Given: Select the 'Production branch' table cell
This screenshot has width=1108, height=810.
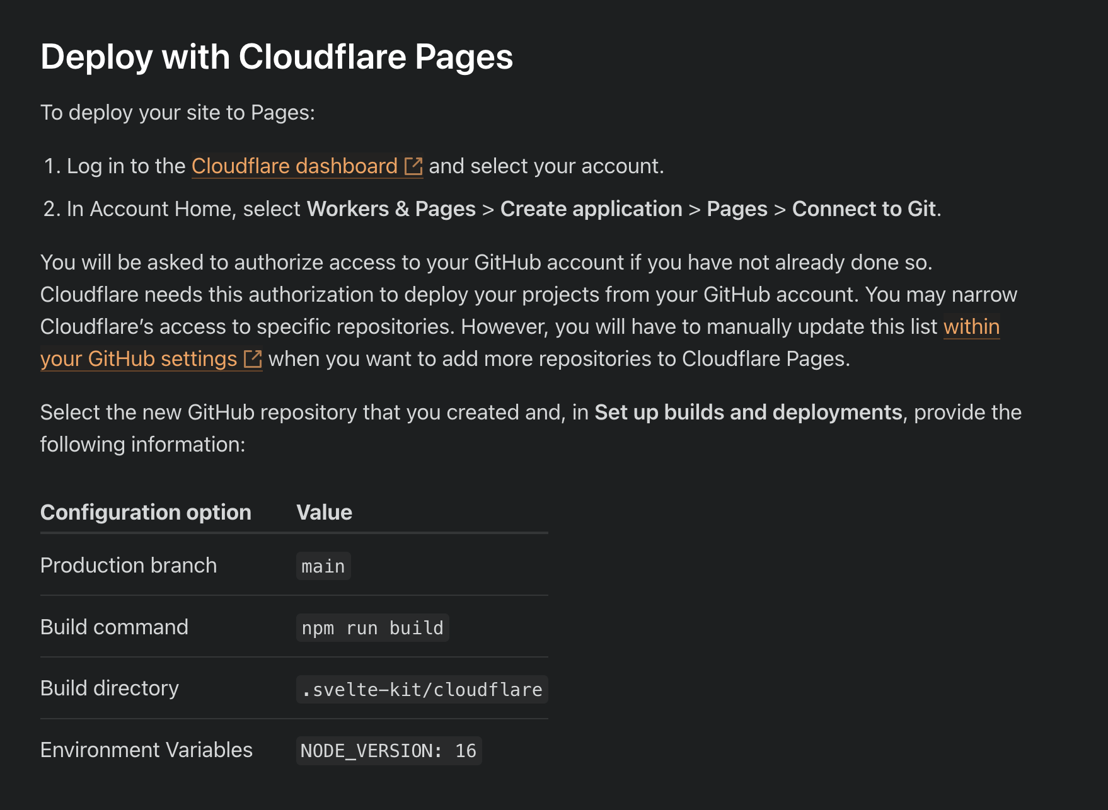Looking at the screenshot, I should 129,566.
